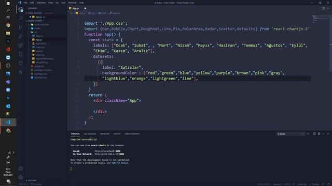This screenshot has height=186, width=332.
Task: Open the node terminal selector dropdown
Action: [290, 134]
